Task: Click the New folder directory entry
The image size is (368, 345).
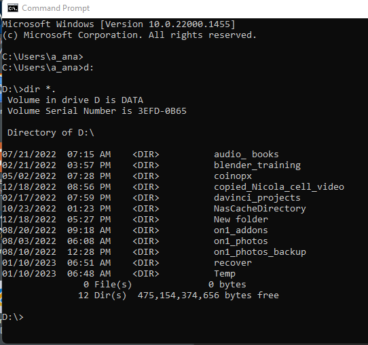Action: point(241,220)
